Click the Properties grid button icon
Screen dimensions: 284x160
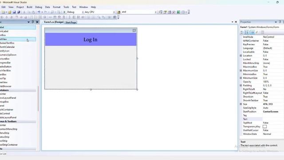tap(252, 32)
